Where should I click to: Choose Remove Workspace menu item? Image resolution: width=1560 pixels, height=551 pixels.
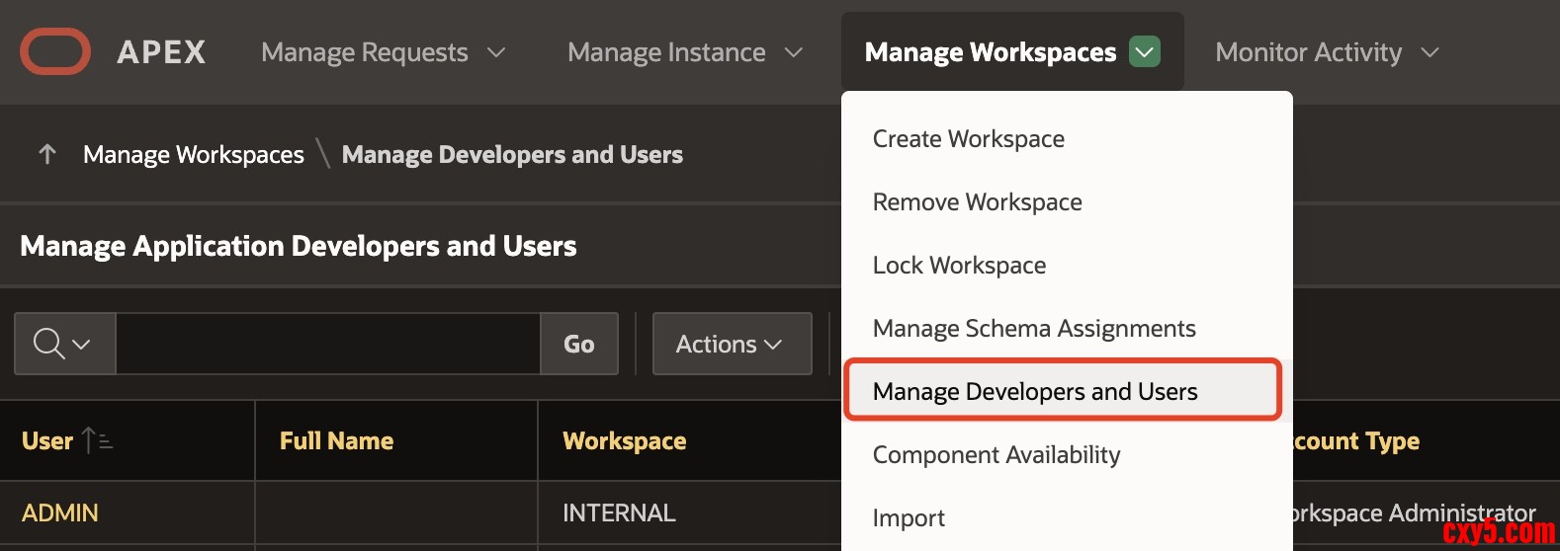pyautogui.click(x=977, y=202)
